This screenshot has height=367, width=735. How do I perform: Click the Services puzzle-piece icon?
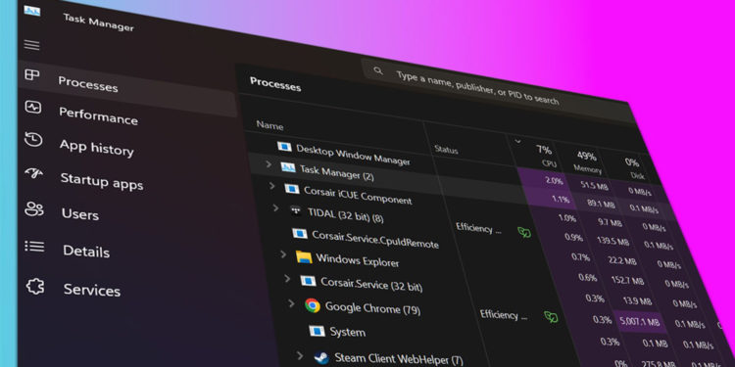35,286
